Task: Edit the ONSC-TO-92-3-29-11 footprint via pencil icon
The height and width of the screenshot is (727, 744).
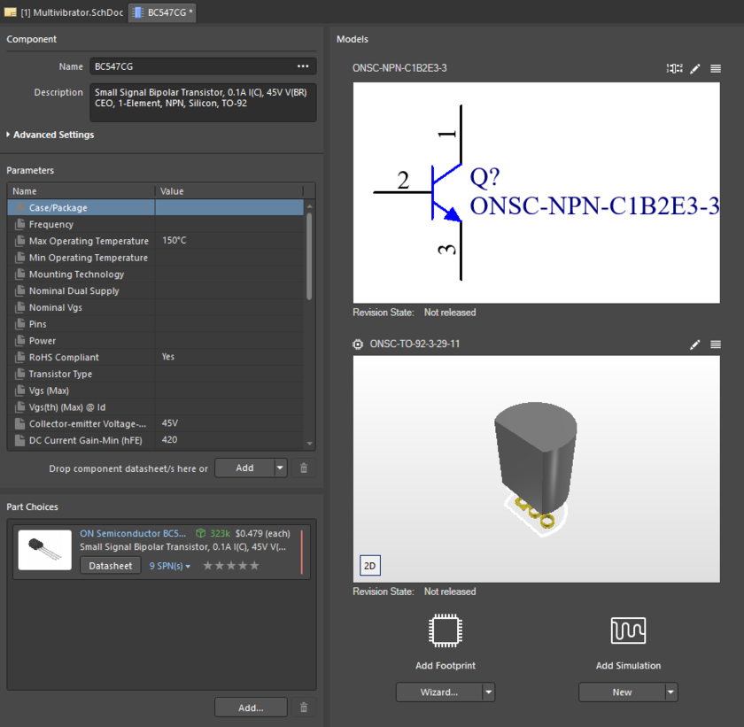Action: coord(695,344)
